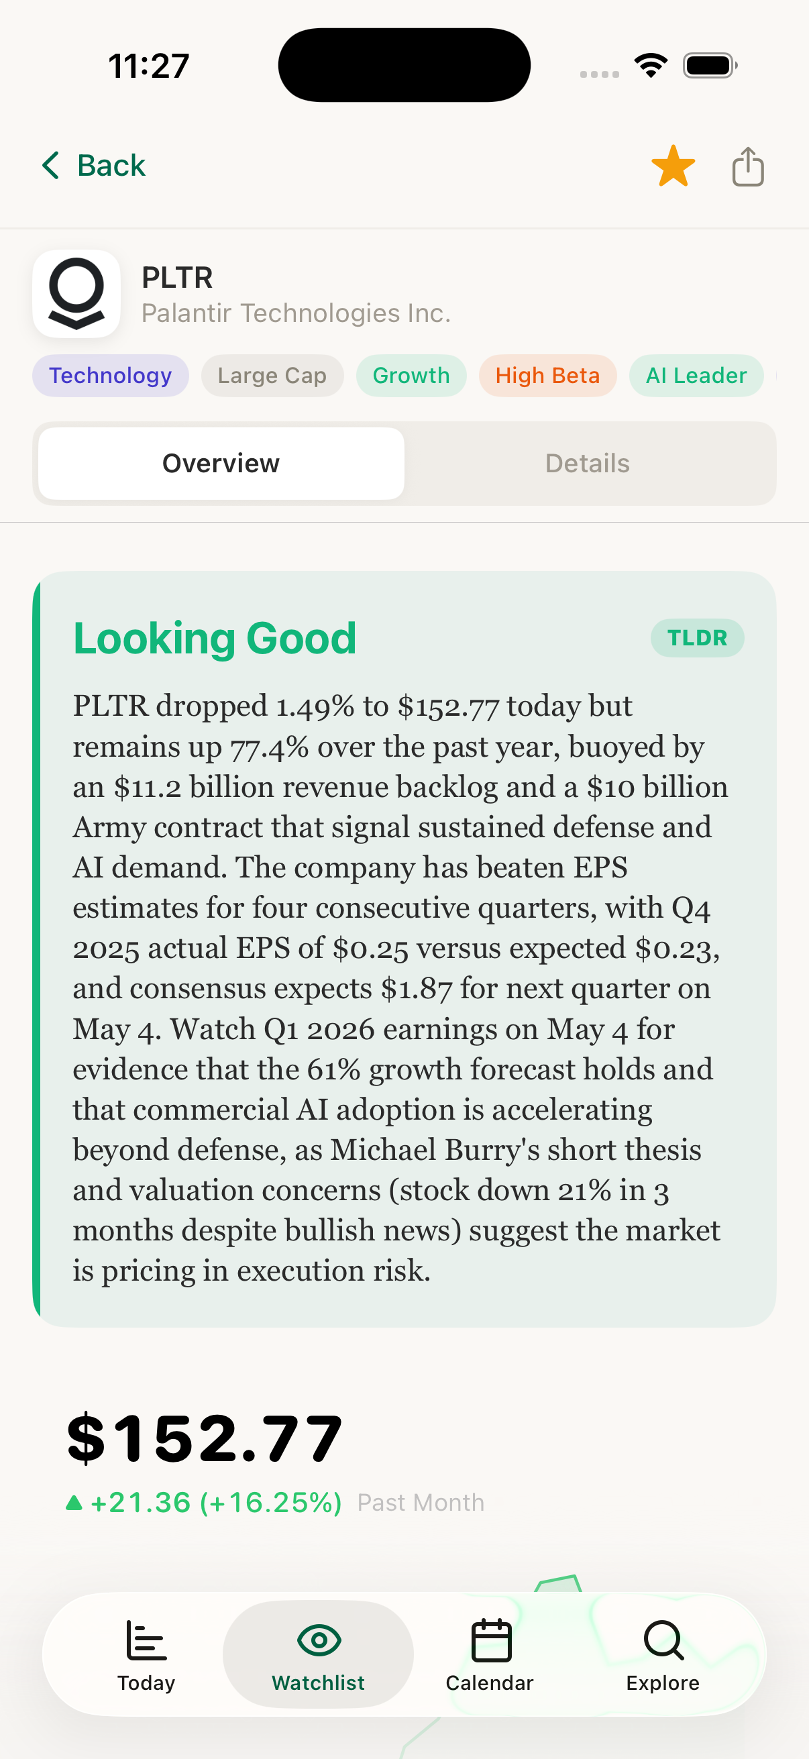Tap the star to unfavorite PLTR
The width and height of the screenshot is (809, 1759).
[x=673, y=165]
